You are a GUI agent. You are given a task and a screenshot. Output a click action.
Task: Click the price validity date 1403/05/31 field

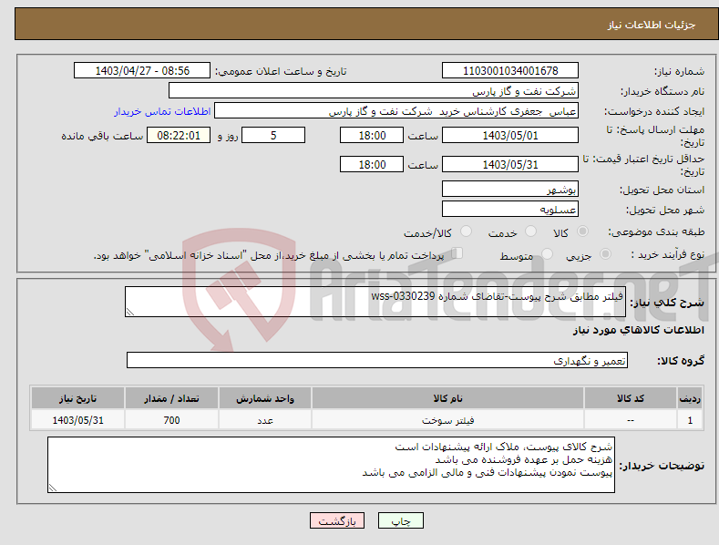(x=510, y=164)
